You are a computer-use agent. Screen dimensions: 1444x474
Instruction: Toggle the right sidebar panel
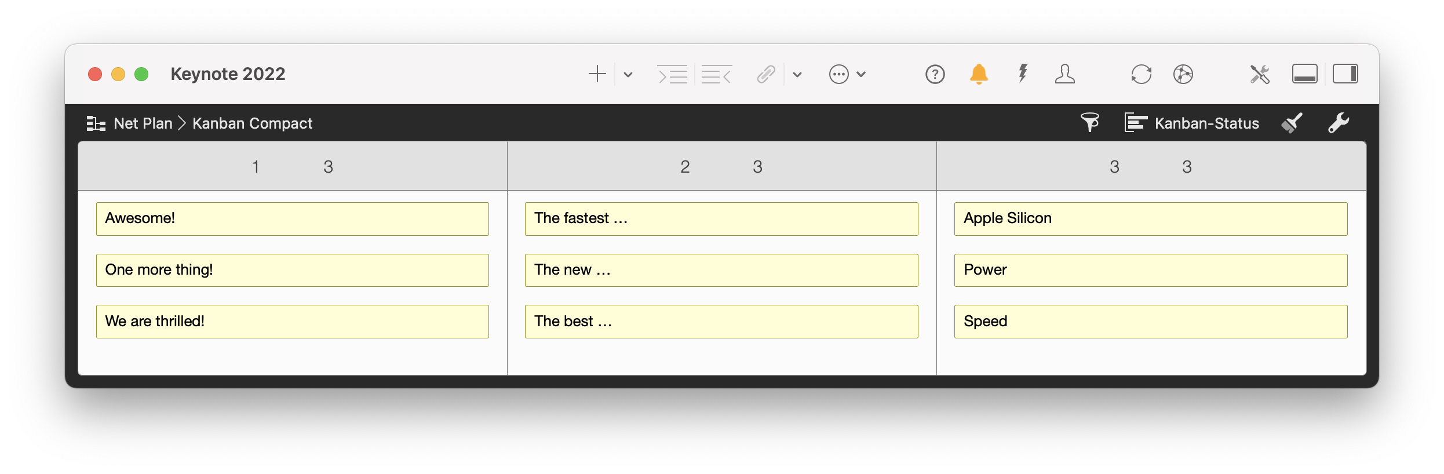[x=1345, y=74]
